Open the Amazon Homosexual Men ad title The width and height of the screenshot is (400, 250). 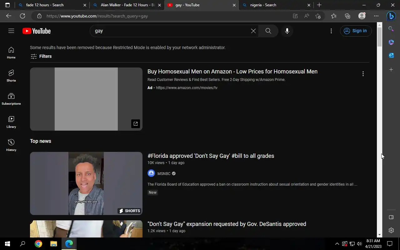(x=232, y=72)
